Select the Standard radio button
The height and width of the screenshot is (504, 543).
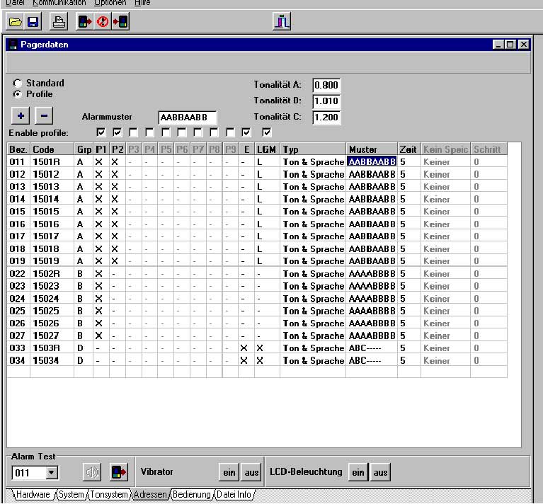pyautogui.click(x=18, y=84)
